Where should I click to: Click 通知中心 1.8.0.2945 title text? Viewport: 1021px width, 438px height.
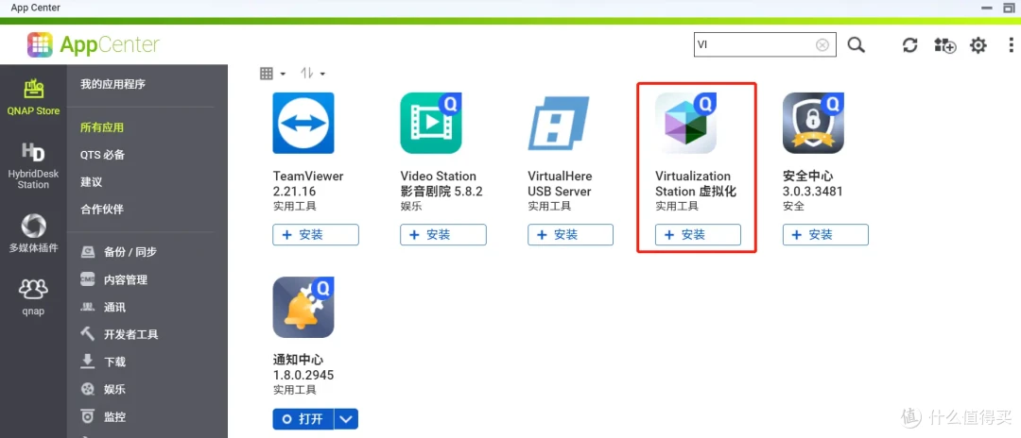[x=303, y=368]
